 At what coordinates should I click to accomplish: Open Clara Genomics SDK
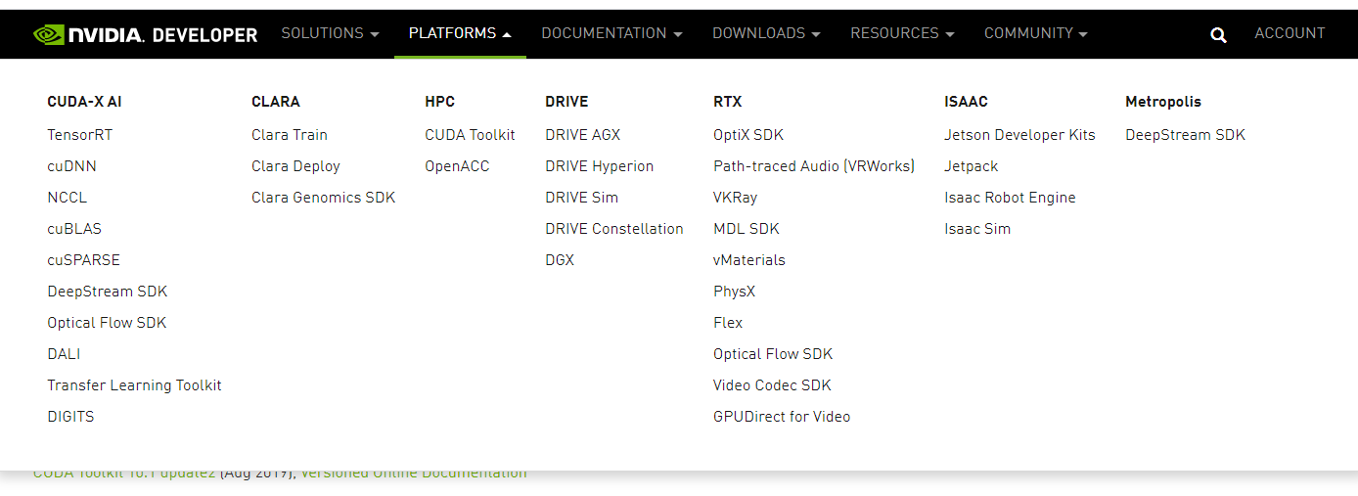(x=324, y=198)
